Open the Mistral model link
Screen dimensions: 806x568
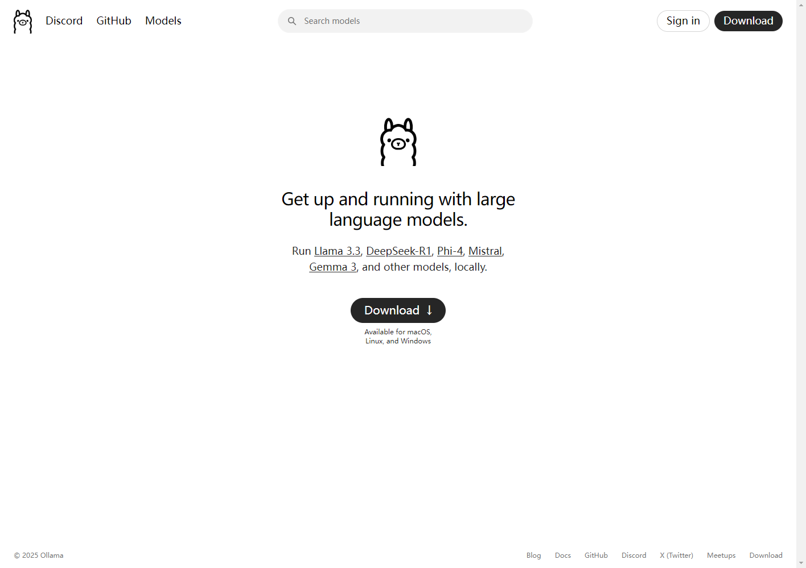(485, 251)
